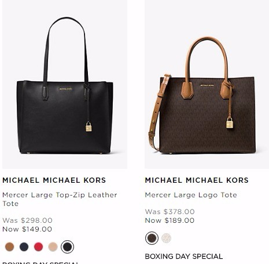Click the Now $149.00 sale price
This screenshot has height=264, width=269.
[x=27, y=229]
